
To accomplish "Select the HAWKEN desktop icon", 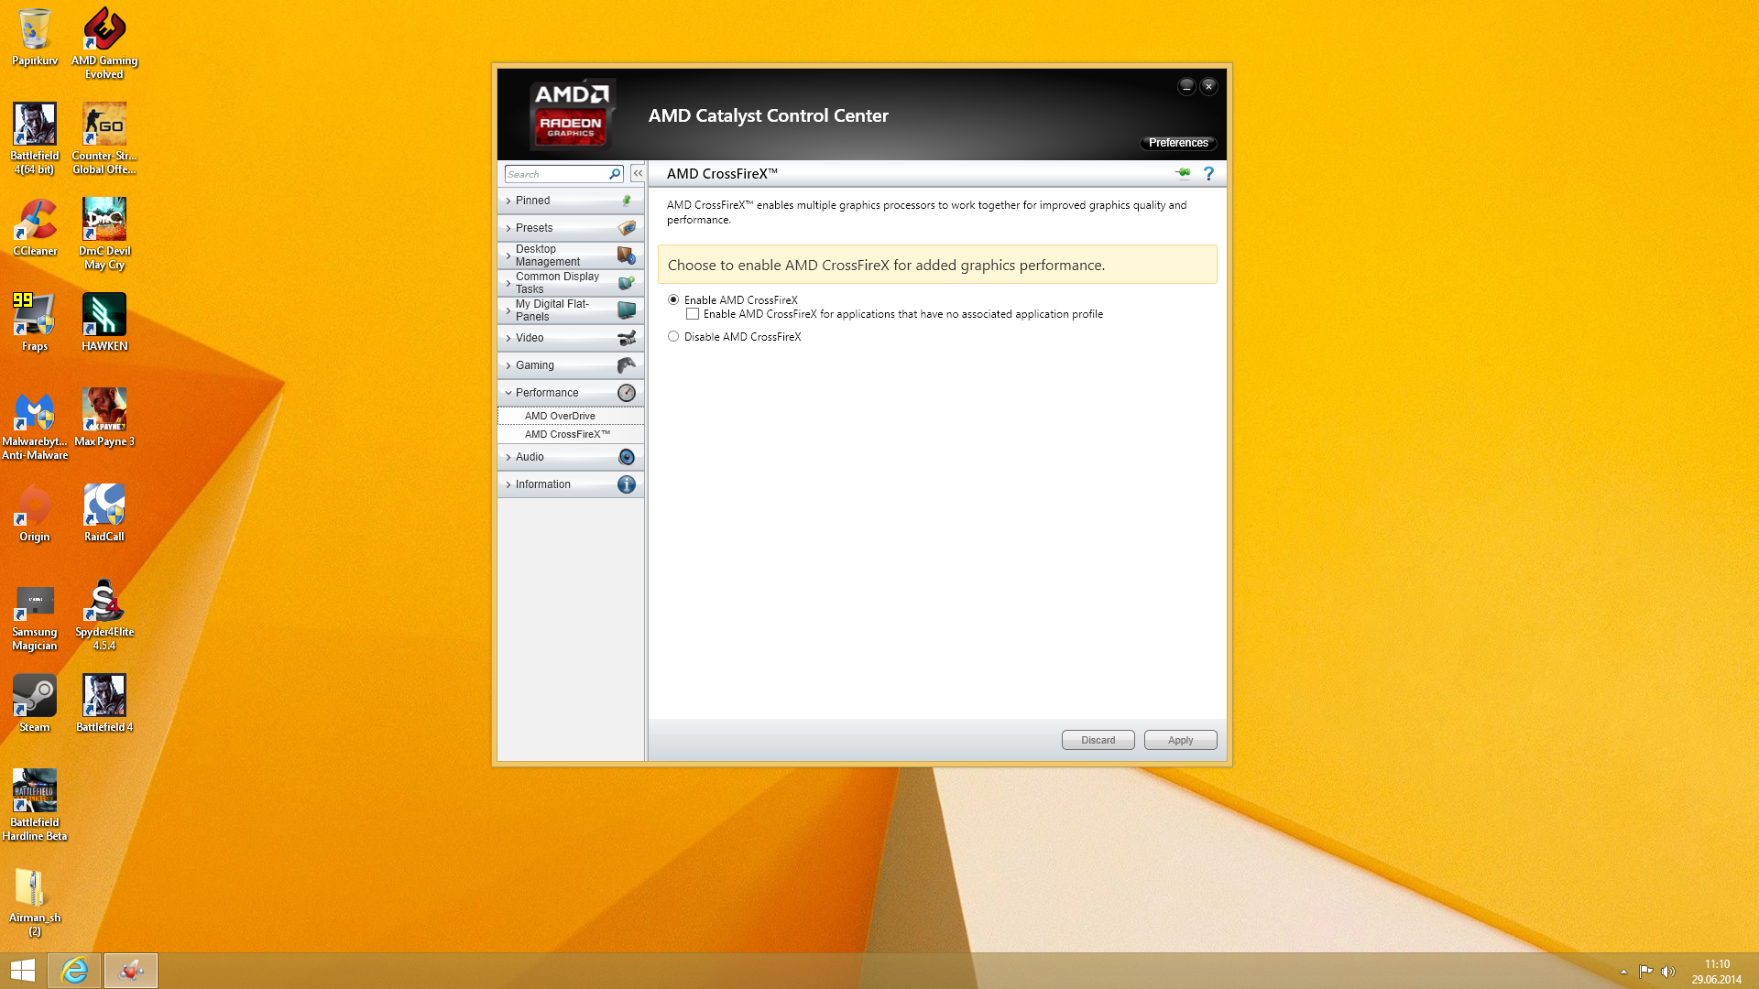I will [x=104, y=322].
